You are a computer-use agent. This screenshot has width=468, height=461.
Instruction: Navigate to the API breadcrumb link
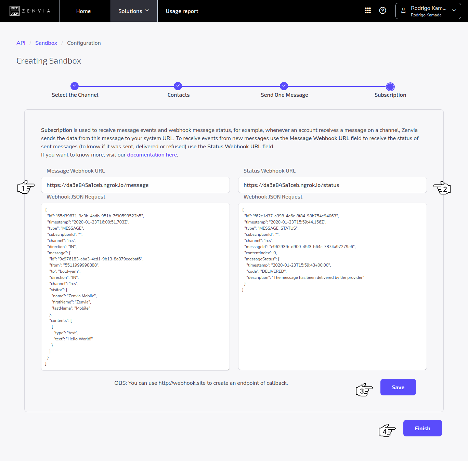21,43
